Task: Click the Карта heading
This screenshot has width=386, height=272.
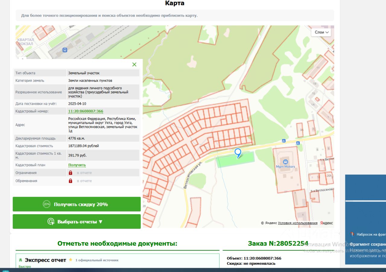Action: tap(175, 3)
